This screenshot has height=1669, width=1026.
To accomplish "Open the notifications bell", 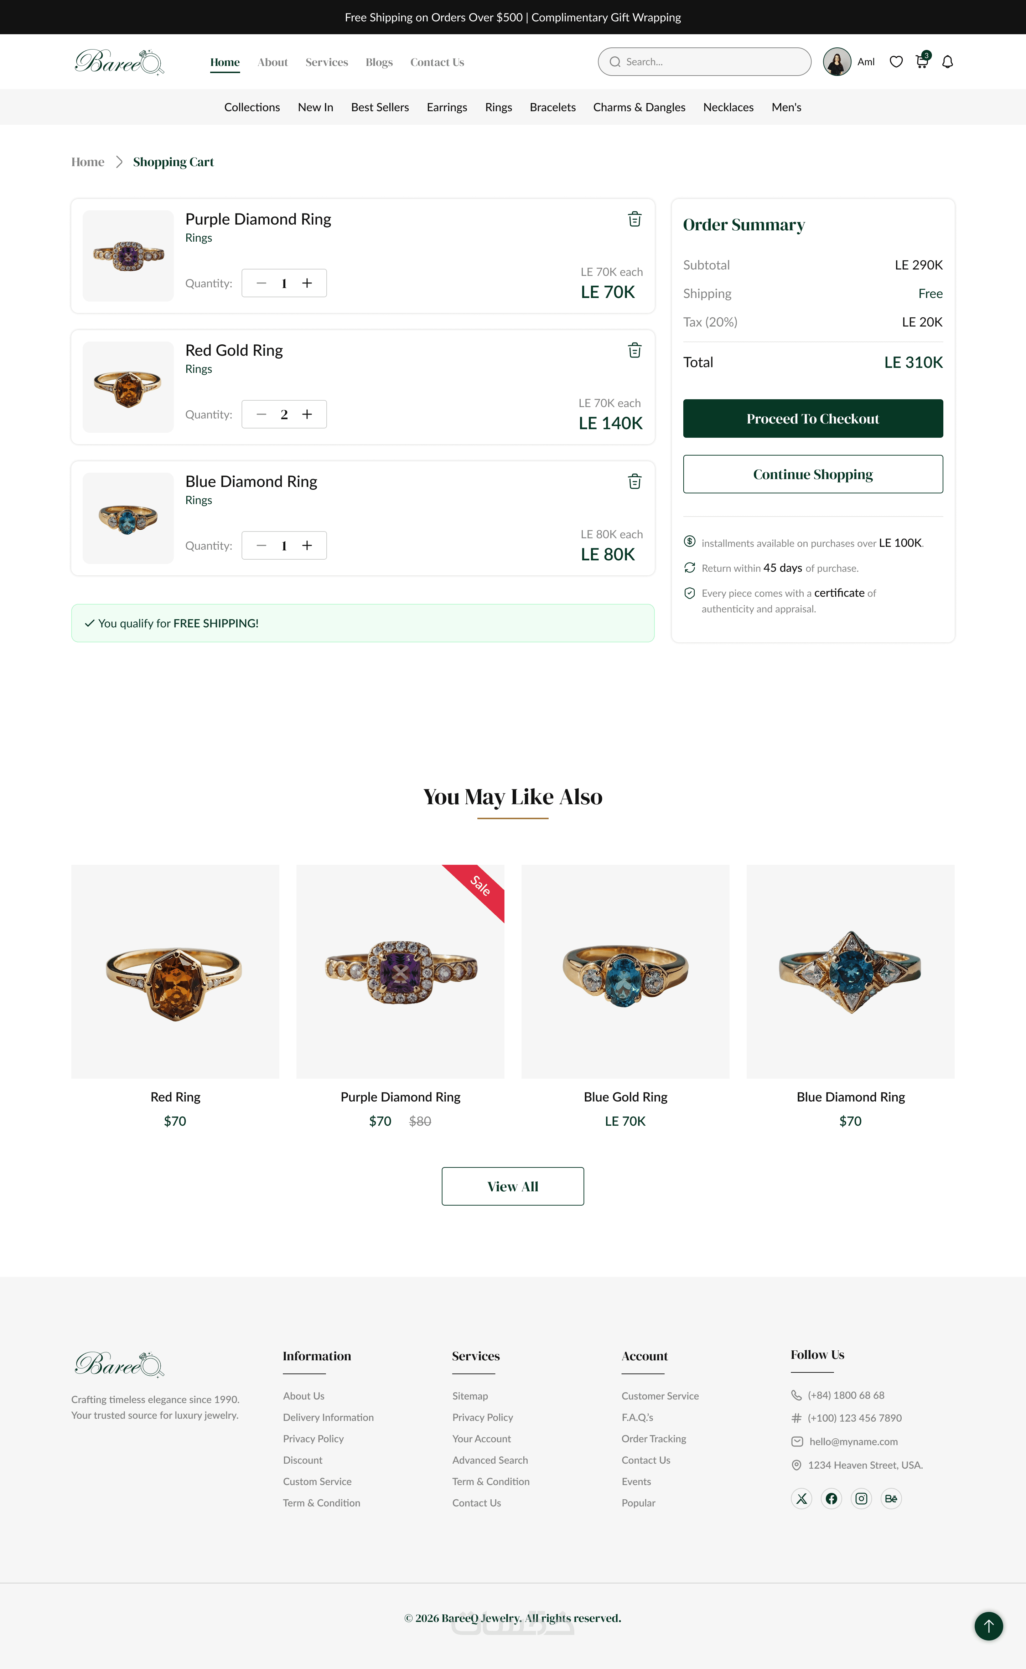I will (947, 62).
